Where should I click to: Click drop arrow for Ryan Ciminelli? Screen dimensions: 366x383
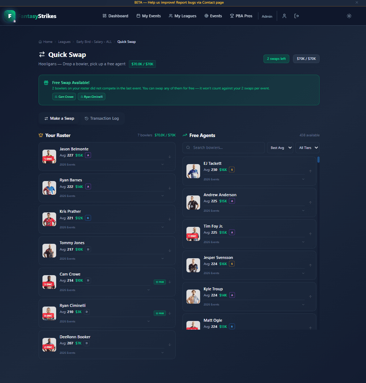pyautogui.click(x=170, y=313)
